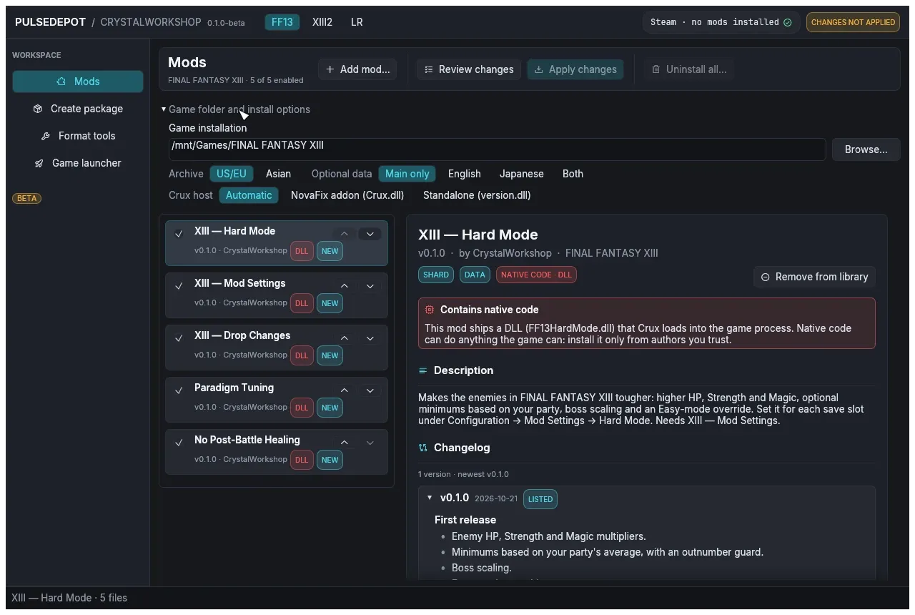
Task: Collapse Game folder and install options
Action: pos(236,109)
